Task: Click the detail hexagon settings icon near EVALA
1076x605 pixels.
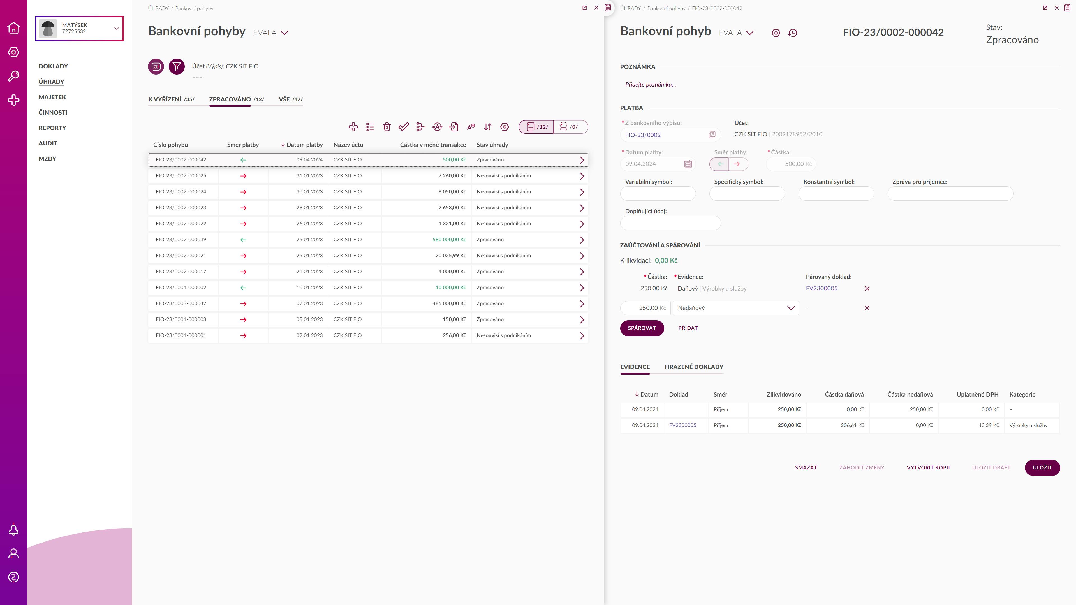Action: [x=776, y=33]
